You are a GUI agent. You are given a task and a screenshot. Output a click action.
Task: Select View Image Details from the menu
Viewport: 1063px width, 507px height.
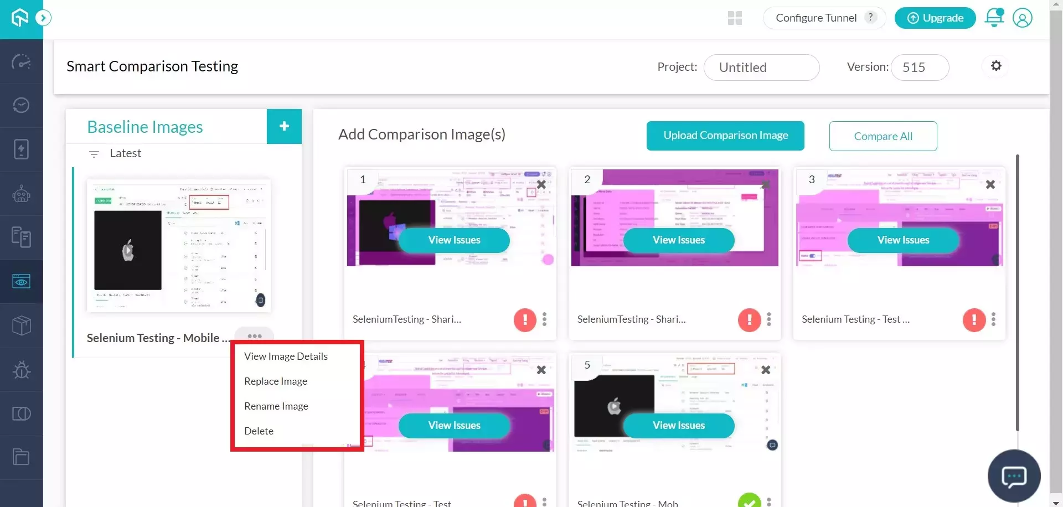(x=286, y=356)
